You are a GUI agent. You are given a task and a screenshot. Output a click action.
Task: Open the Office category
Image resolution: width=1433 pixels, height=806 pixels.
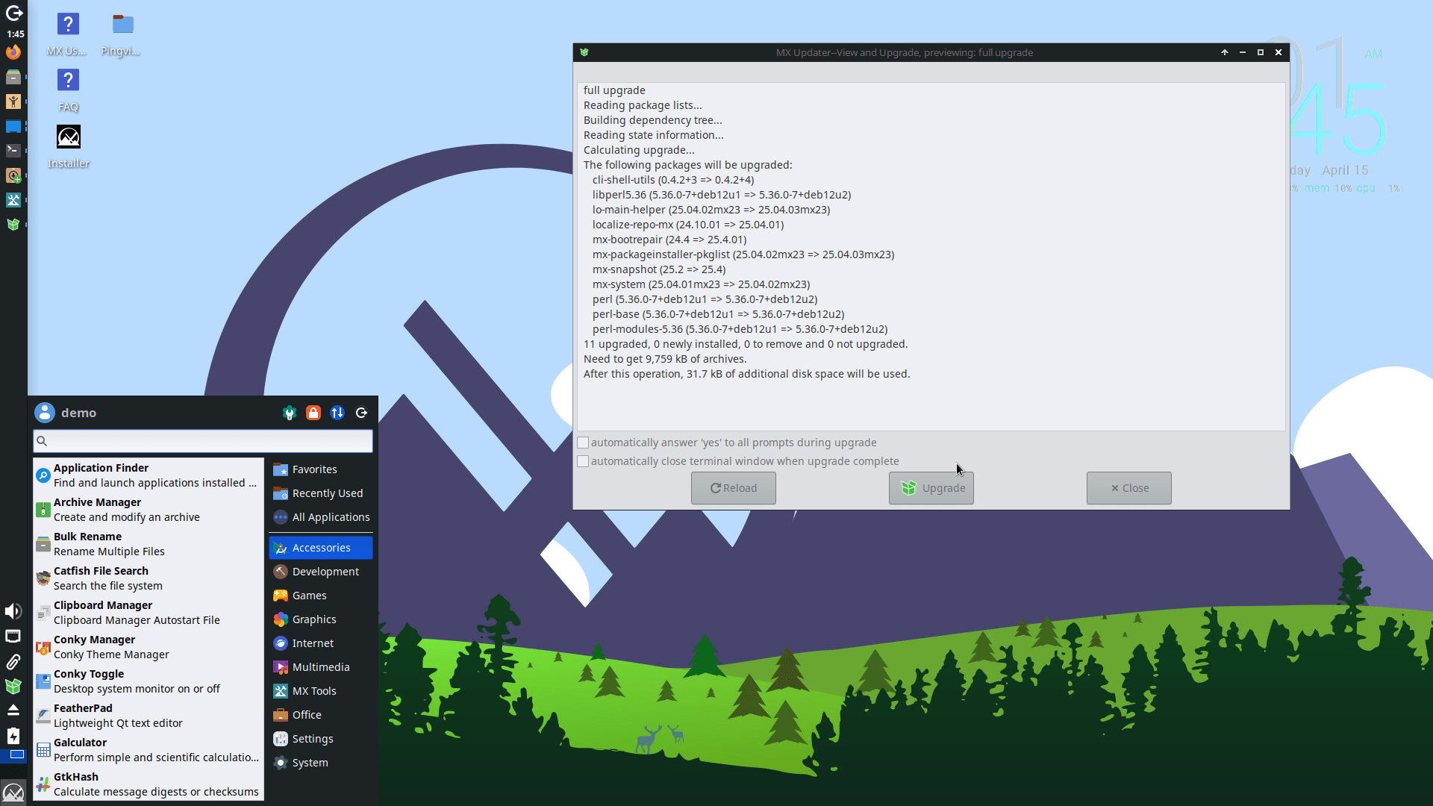pyautogui.click(x=321, y=715)
